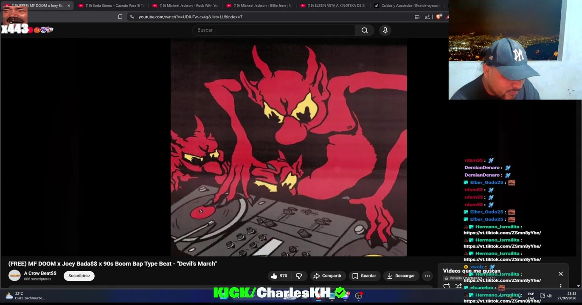Dislike the video with thumbs down
This screenshot has width=582, height=305.
pos(299,276)
